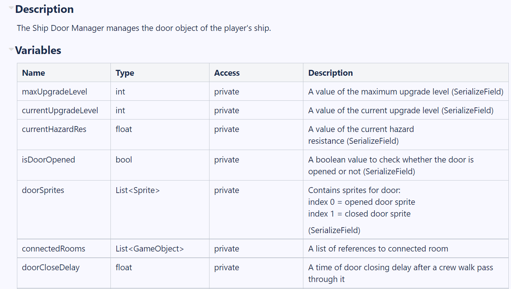Image resolution: width=511 pixels, height=289 pixels.
Task: Click the List<Sprite> type cell
Action: [160, 210]
